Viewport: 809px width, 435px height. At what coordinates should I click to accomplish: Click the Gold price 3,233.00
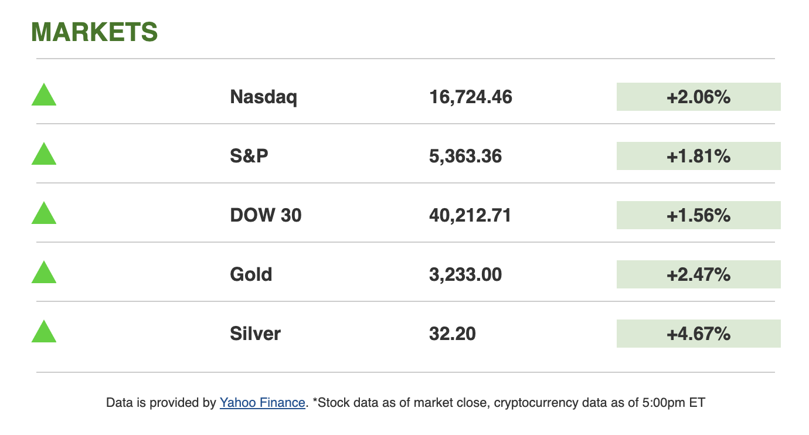(x=465, y=274)
